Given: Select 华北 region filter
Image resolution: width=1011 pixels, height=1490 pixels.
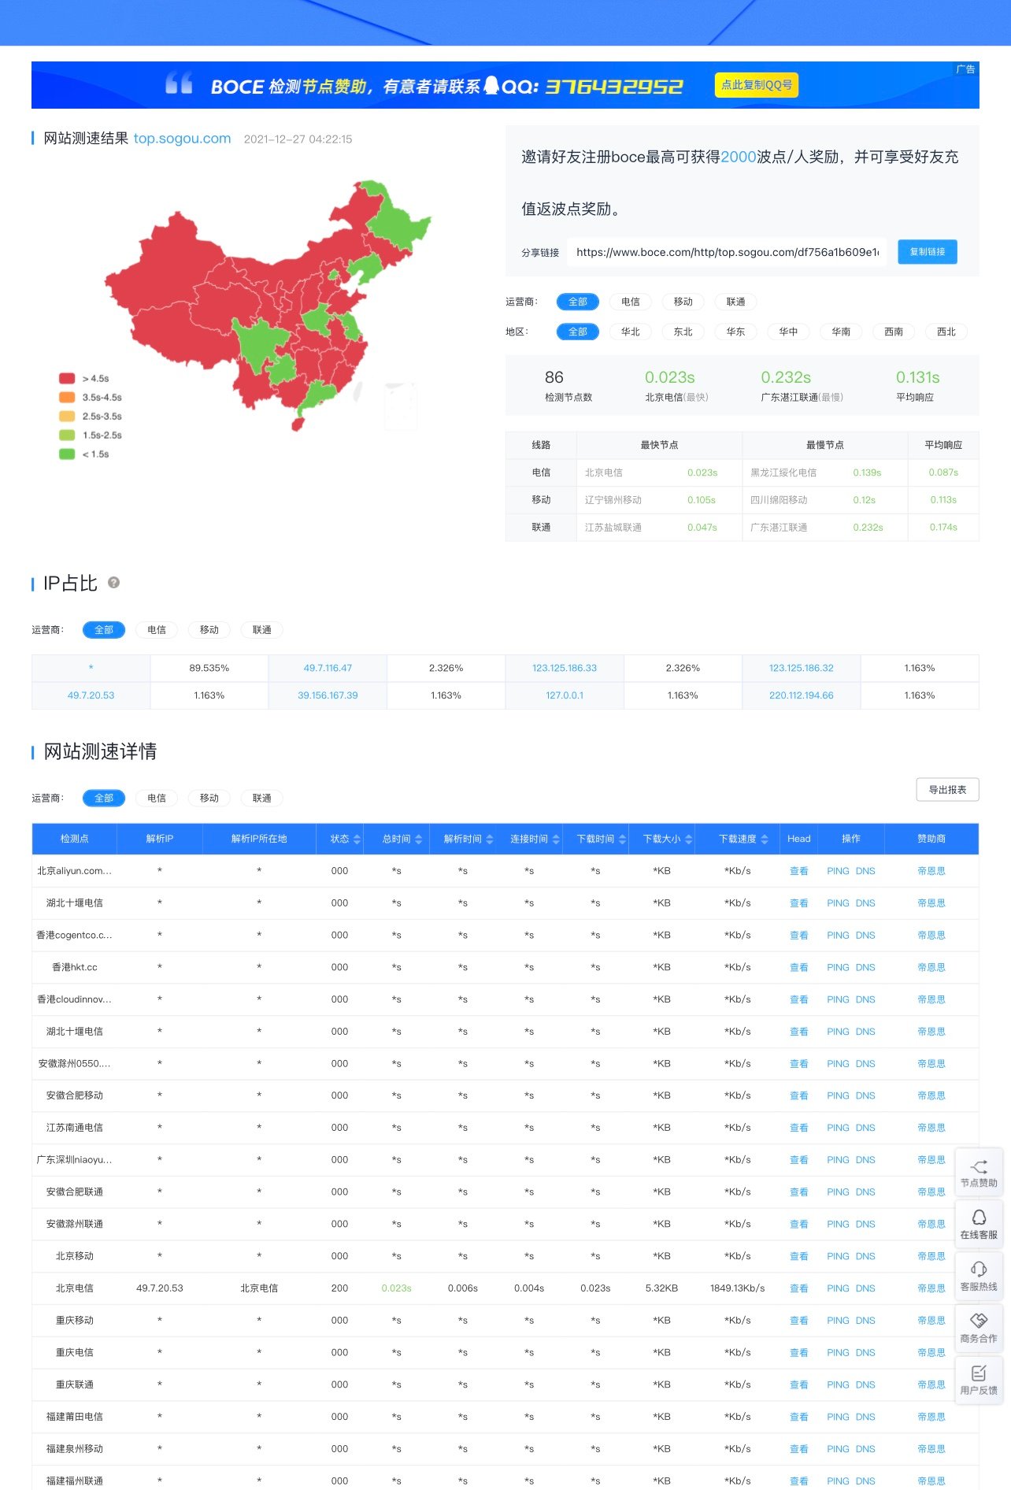Looking at the screenshot, I should (631, 332).
